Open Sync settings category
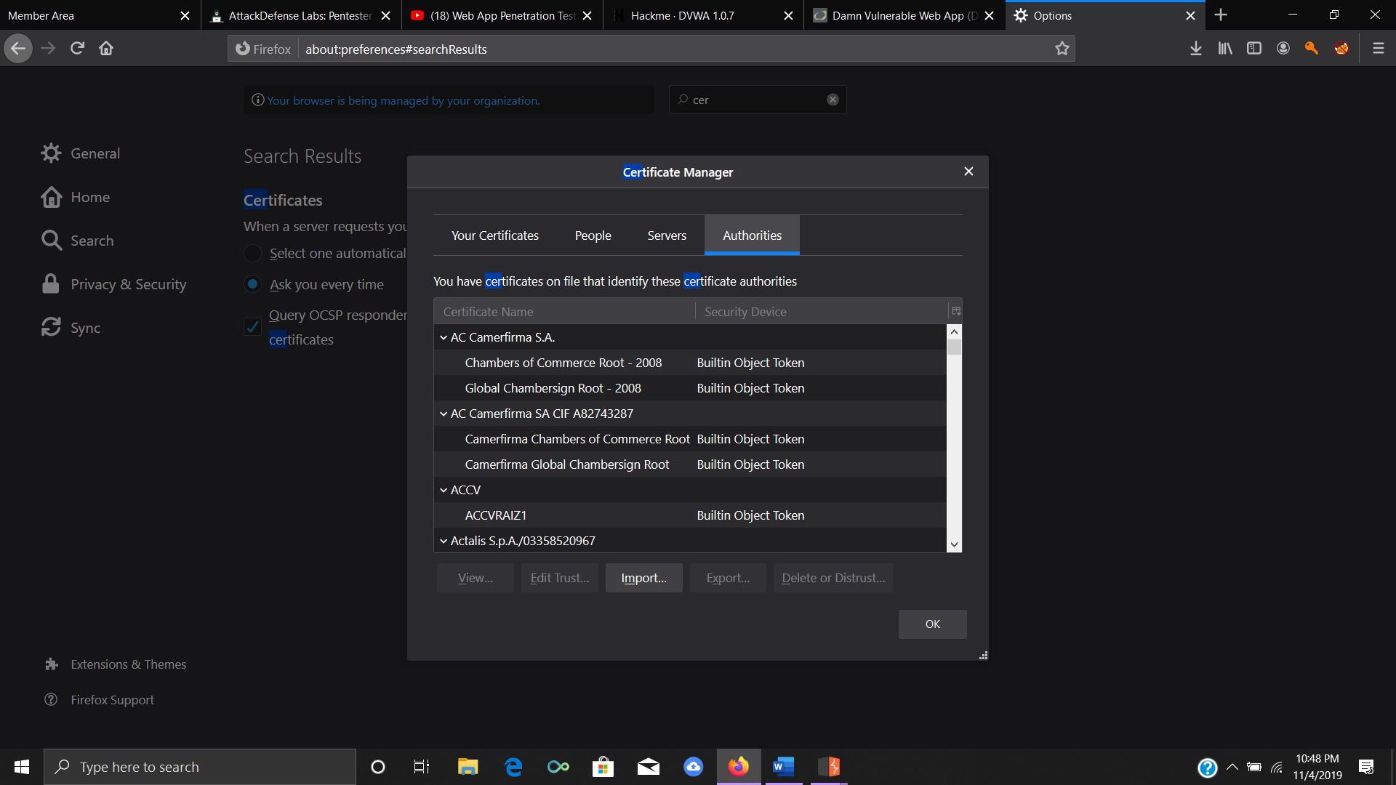This screenshot has height=785, width=1396. (x=71, y=328)
